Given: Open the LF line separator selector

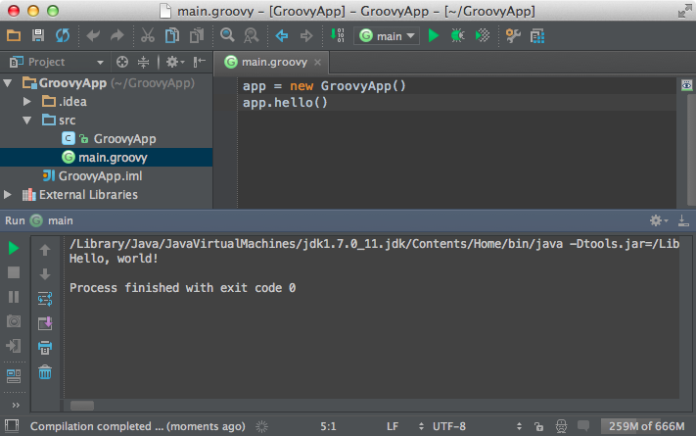Looking at the screenshot, I should click(x=405, y=426).
